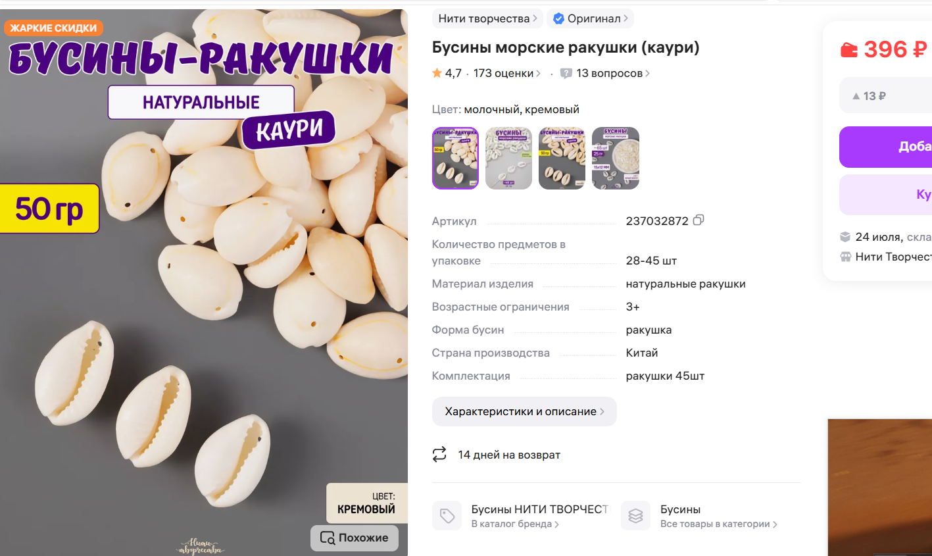Click the store icon beside Нити Творчества seller

click(x=846, y=257)
